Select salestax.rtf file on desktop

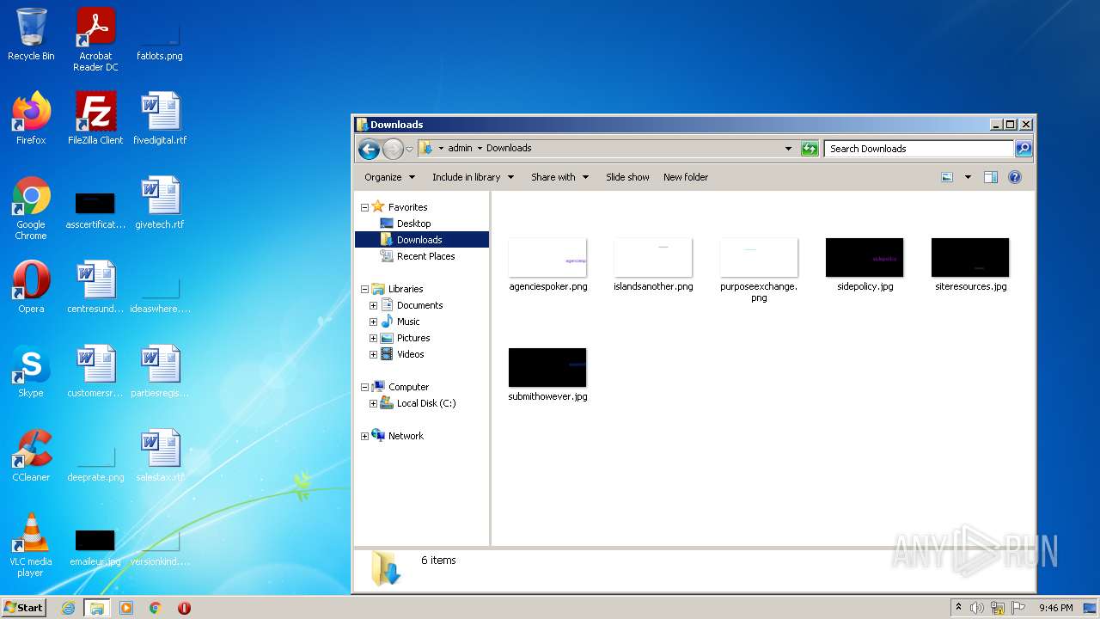(160, 456)
